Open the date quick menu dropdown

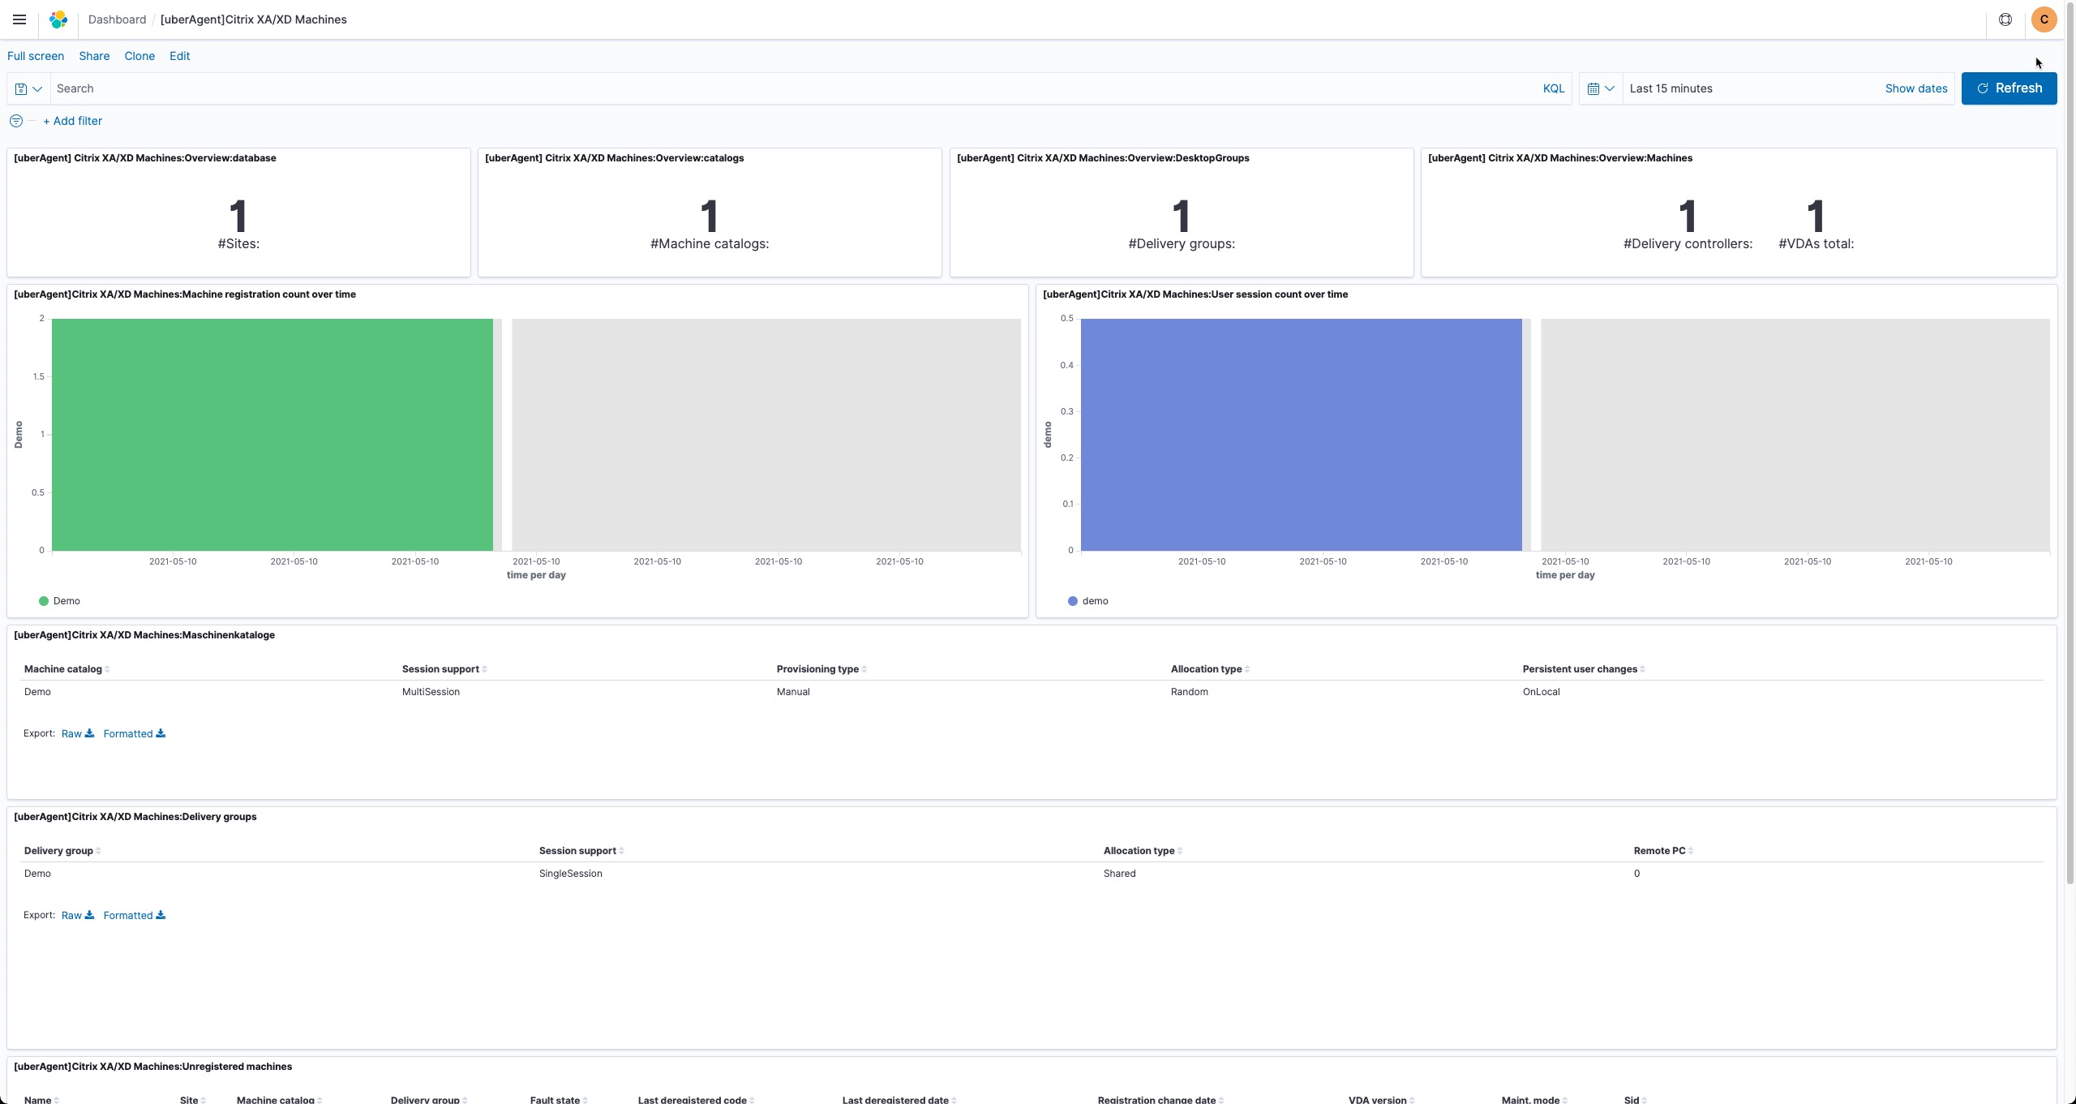(1600, 88)
